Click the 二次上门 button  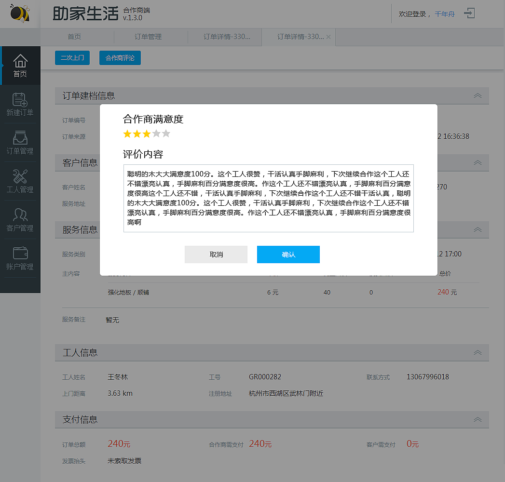pyautogui.click(x=72, y=58)
